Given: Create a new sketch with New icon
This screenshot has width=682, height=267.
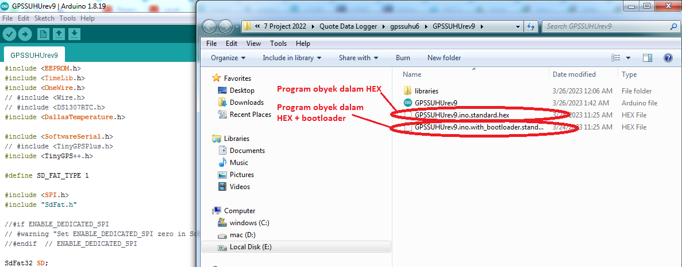Looking at the screenshot, I should point(43,34).
